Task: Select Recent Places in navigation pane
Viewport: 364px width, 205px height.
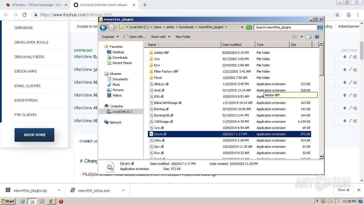Action: pyautogui.click(x=119, y=63)
